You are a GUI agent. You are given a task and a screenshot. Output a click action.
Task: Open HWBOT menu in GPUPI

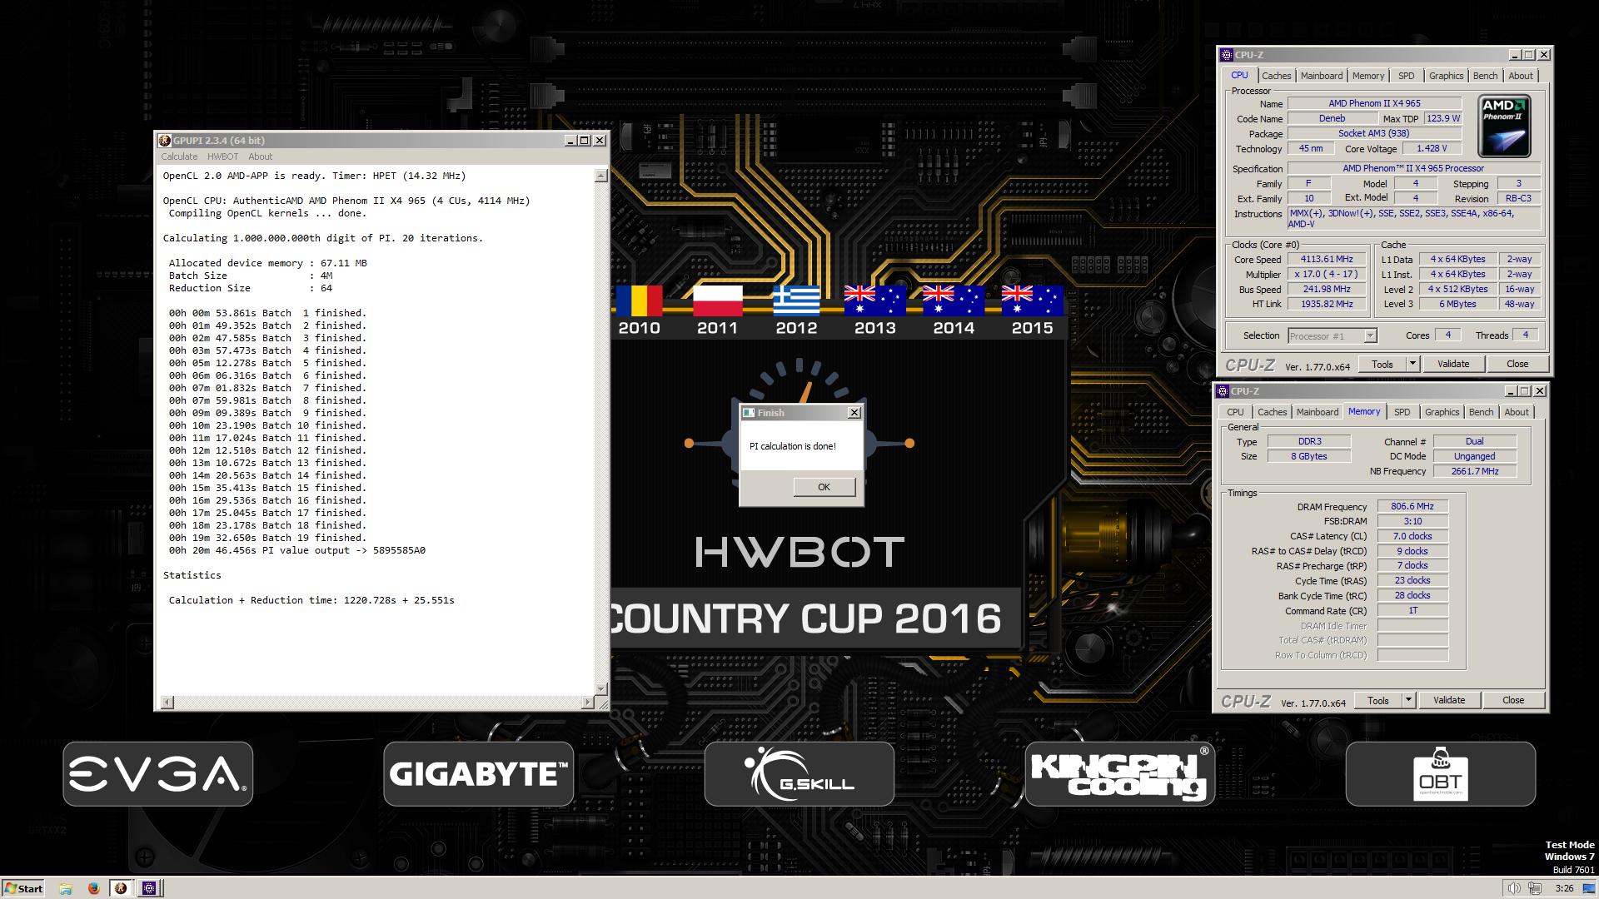point(222,156)
